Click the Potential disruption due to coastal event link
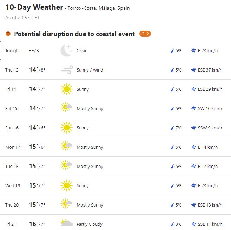 (x=74, y=34)
